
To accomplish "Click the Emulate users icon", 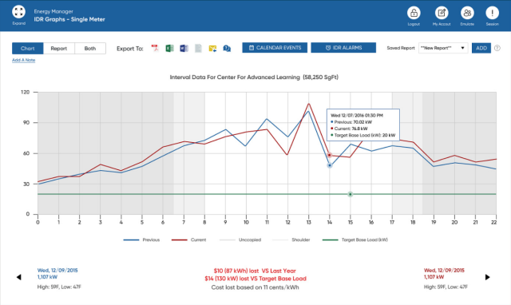I will [x=467, y=13].
